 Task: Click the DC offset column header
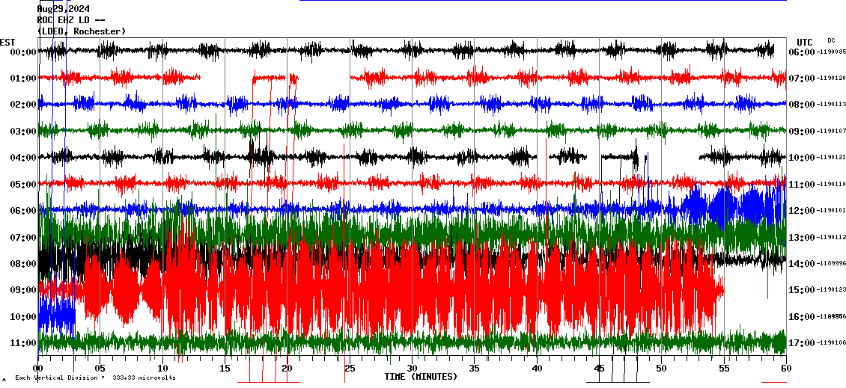pos(831,40)
